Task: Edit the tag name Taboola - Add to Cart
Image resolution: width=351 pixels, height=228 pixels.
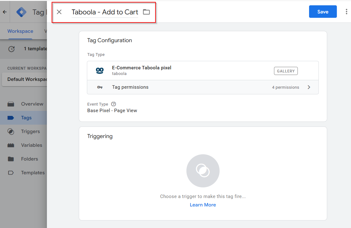Action: tap(105, 12)
